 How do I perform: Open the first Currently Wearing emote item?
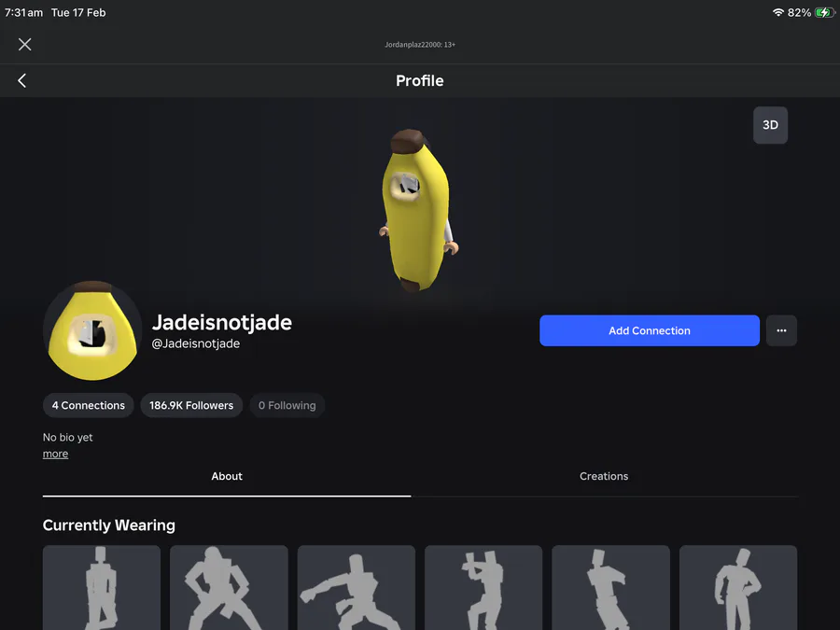click(102, 588)
